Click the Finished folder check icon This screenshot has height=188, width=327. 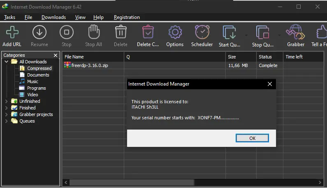tap(14, 108)
